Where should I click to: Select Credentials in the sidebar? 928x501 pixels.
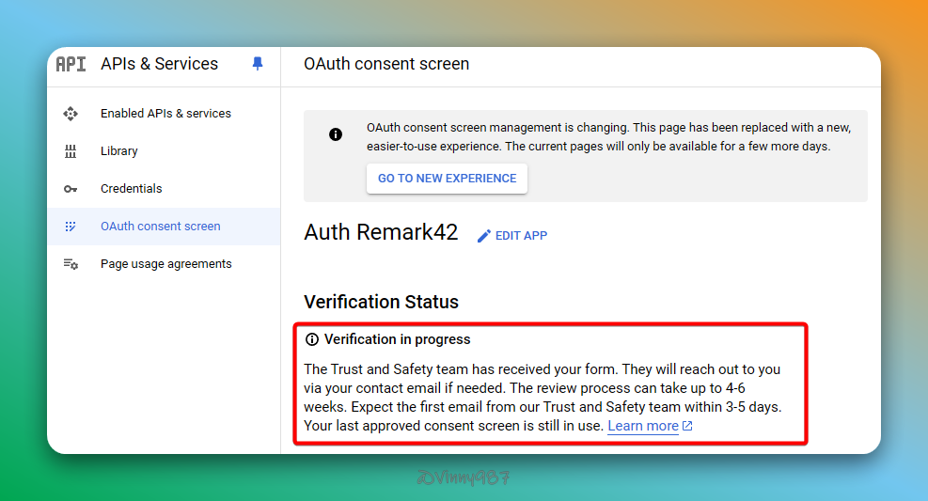coord(132,189)
